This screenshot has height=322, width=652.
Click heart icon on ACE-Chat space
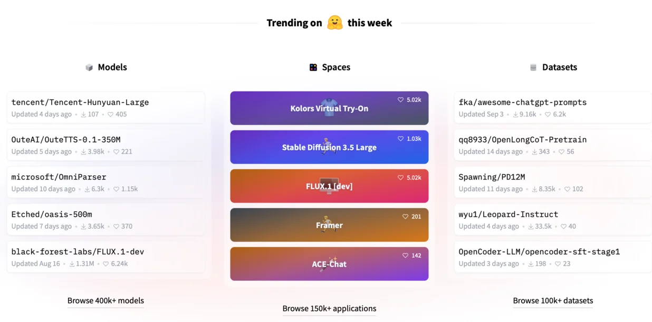[x=405, y=256]
